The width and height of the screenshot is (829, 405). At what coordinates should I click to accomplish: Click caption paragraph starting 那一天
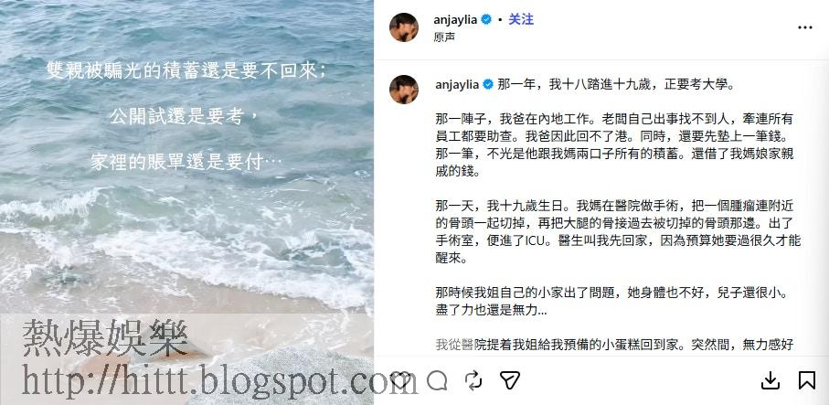pos(618,232)
